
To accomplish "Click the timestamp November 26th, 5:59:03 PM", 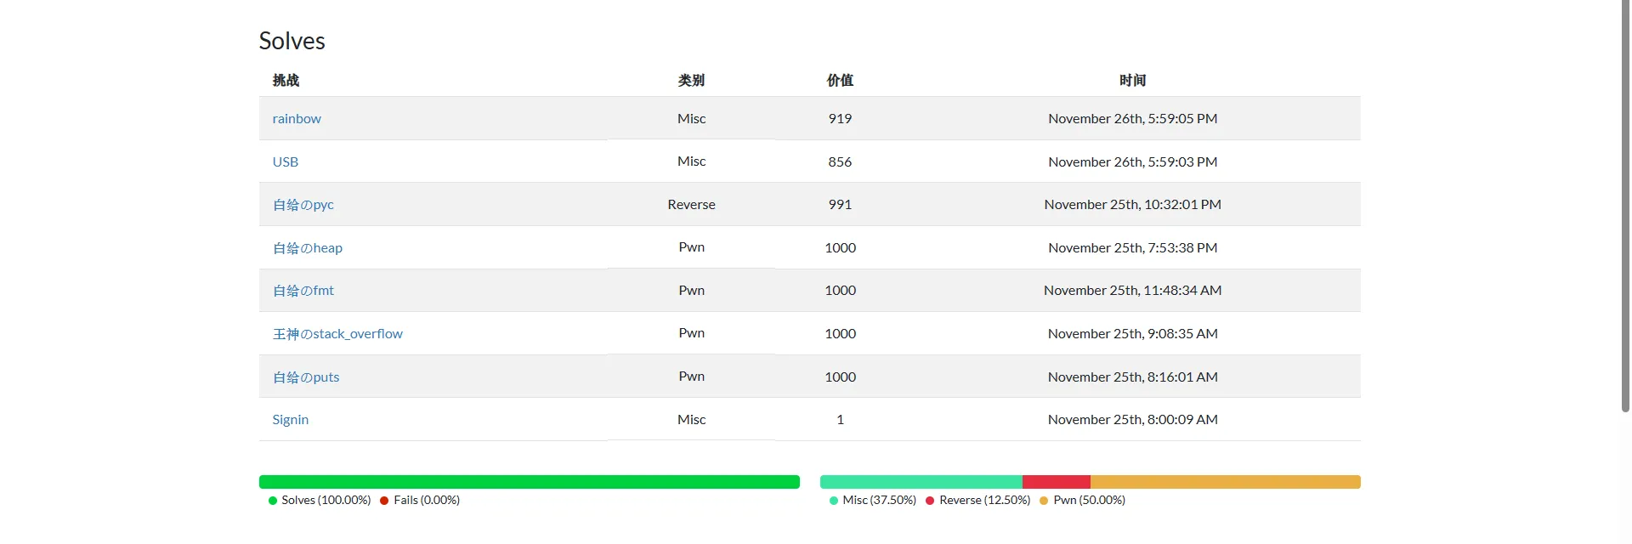I will pyautogui.click(x=1133, y=161).
